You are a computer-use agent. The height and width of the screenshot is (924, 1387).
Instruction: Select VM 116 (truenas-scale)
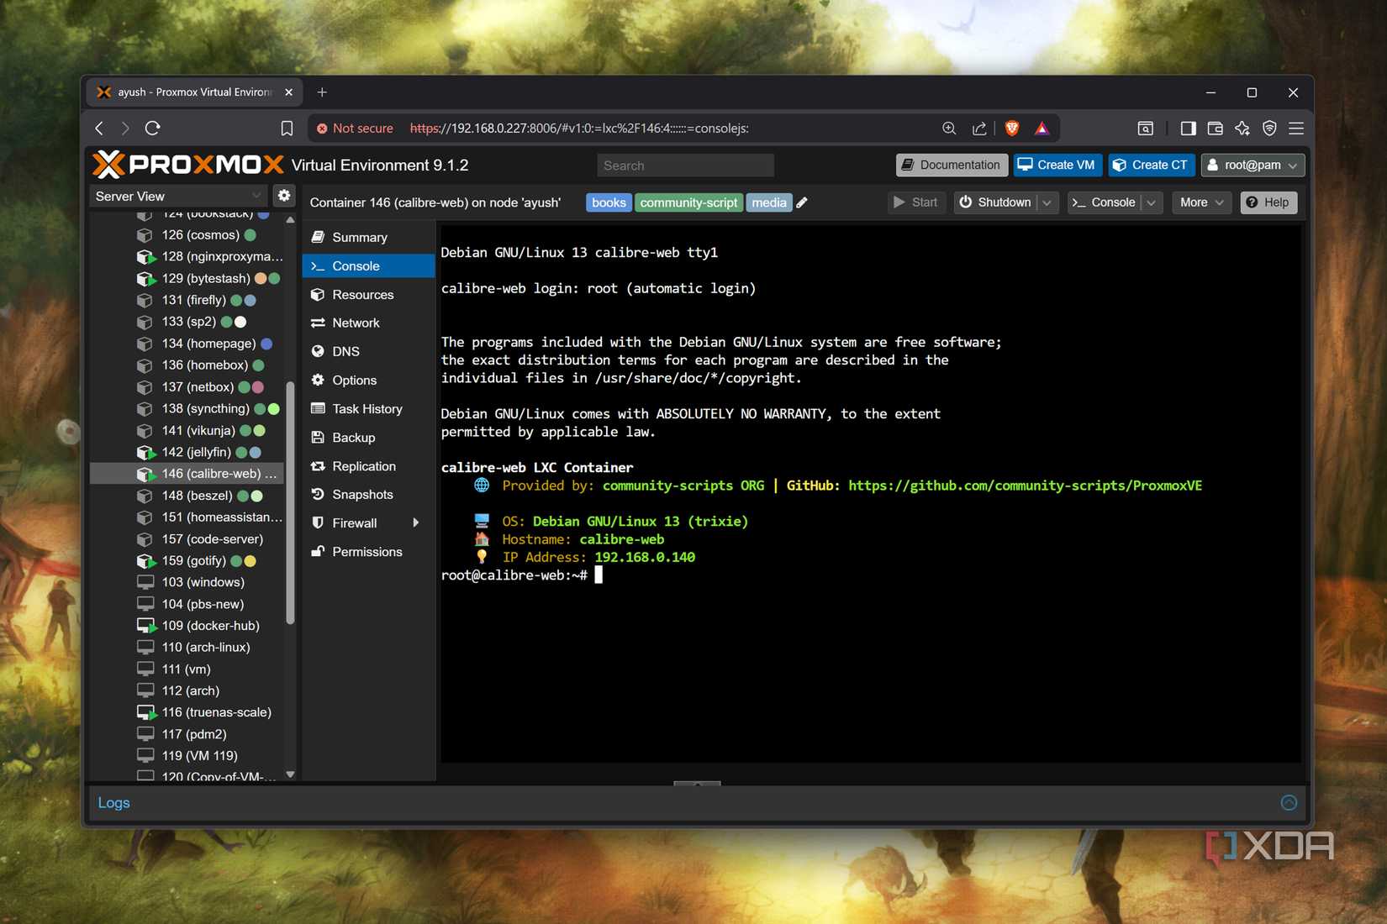click(187, 712)
